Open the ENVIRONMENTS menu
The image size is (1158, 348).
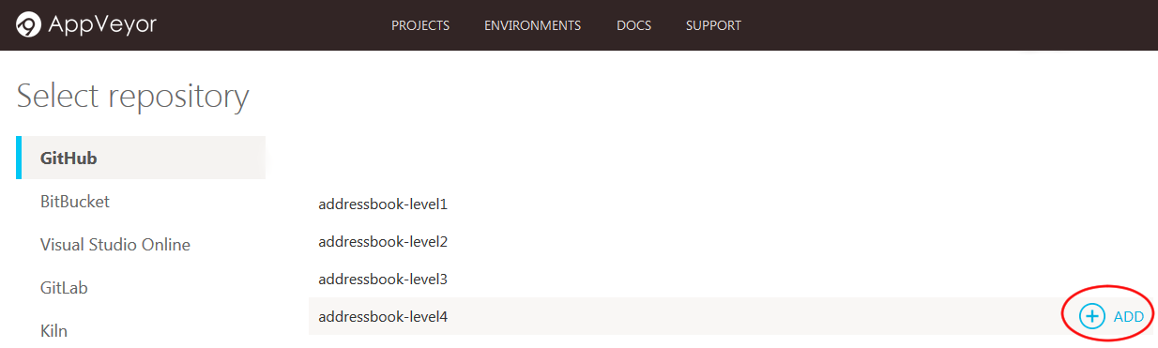[x=532, y=25]
